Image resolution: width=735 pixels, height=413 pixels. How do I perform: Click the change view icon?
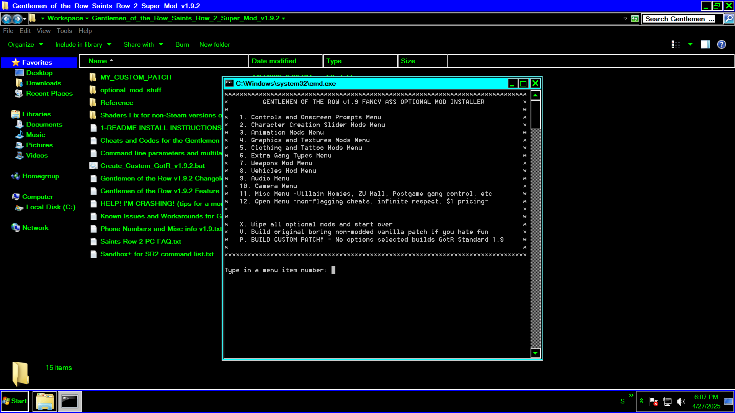[676, 44]
